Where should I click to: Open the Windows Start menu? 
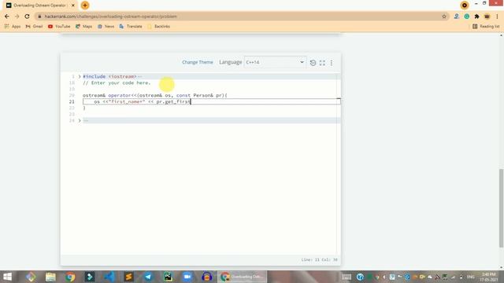tap(7, 277)
